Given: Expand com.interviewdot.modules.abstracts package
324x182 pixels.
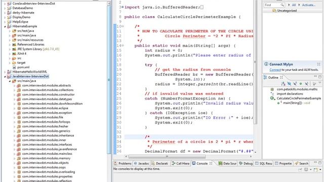Looking at the screenshot, I should (15, 85).
